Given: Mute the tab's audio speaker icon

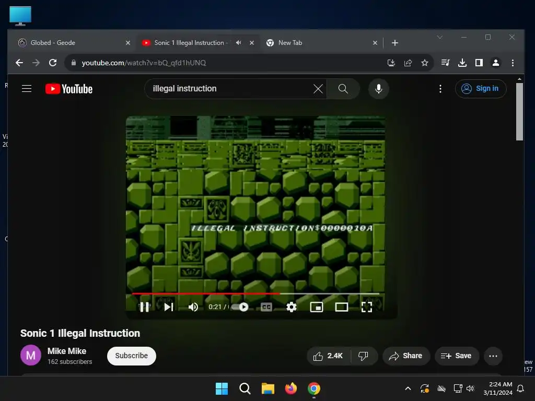Looking at the screenshot, I should click(238, 43).
